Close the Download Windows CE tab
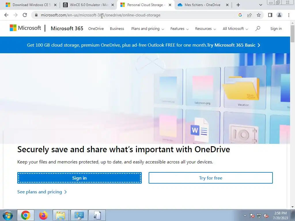The width and height of the screenshot is (295, 221). (55, 5)
